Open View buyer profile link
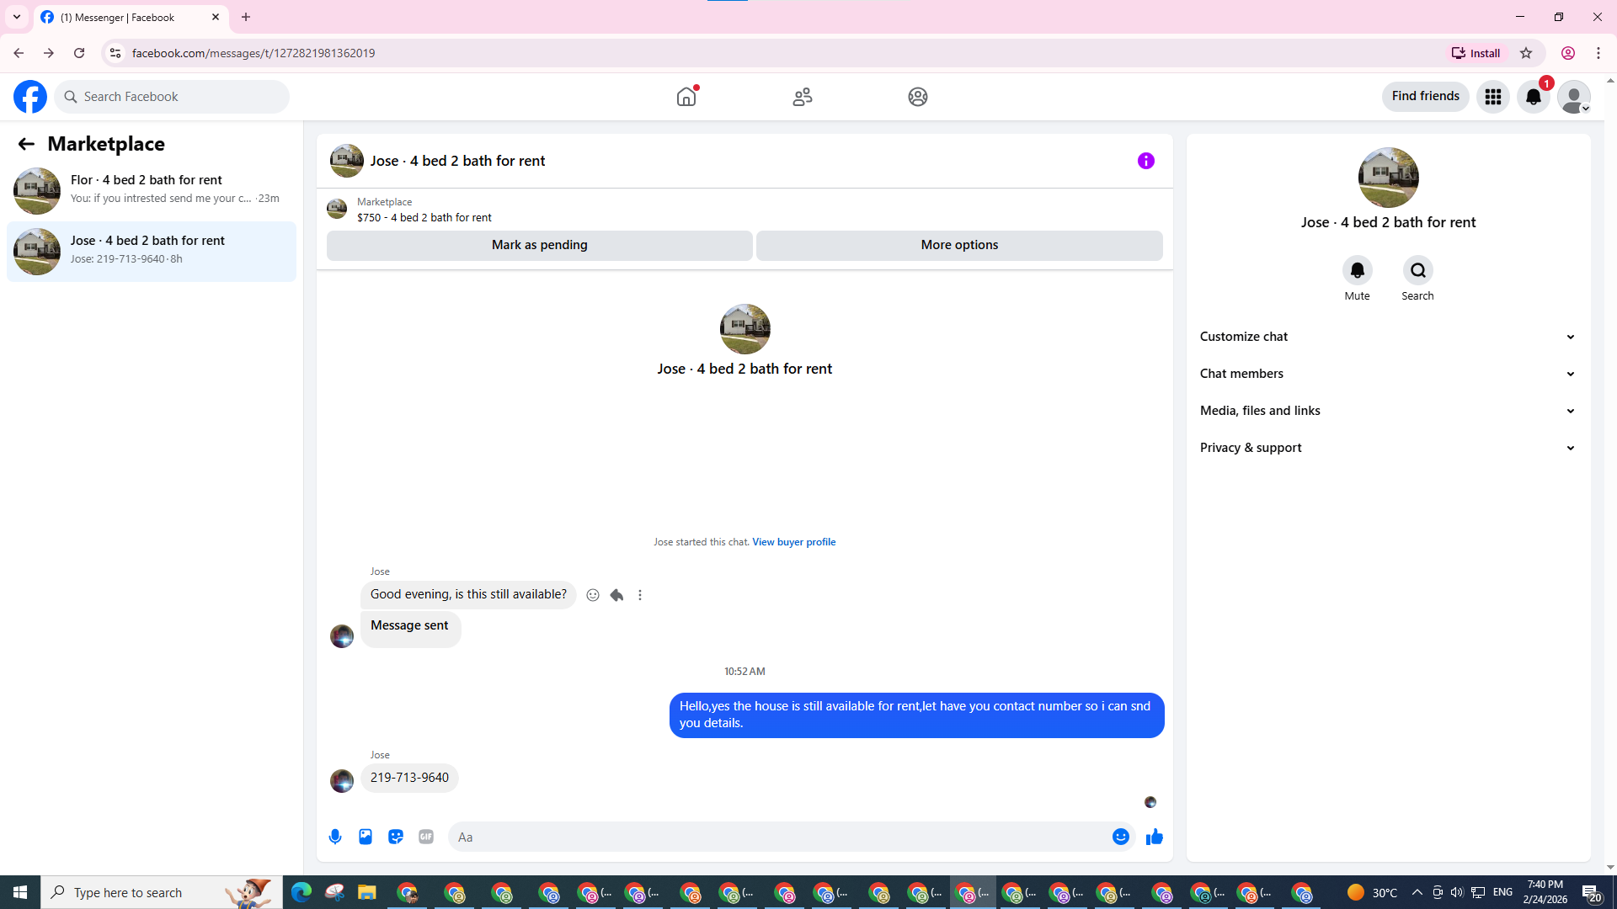The width and height of the screenshot is (1617, 909). pyautogui.click(x=793, y=542)
